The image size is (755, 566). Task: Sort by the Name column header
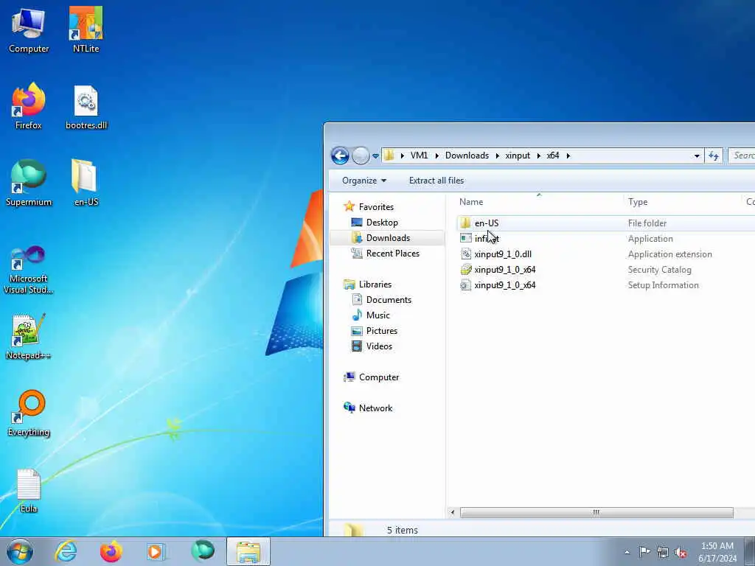pyautogui.click(x=539, y=202)
